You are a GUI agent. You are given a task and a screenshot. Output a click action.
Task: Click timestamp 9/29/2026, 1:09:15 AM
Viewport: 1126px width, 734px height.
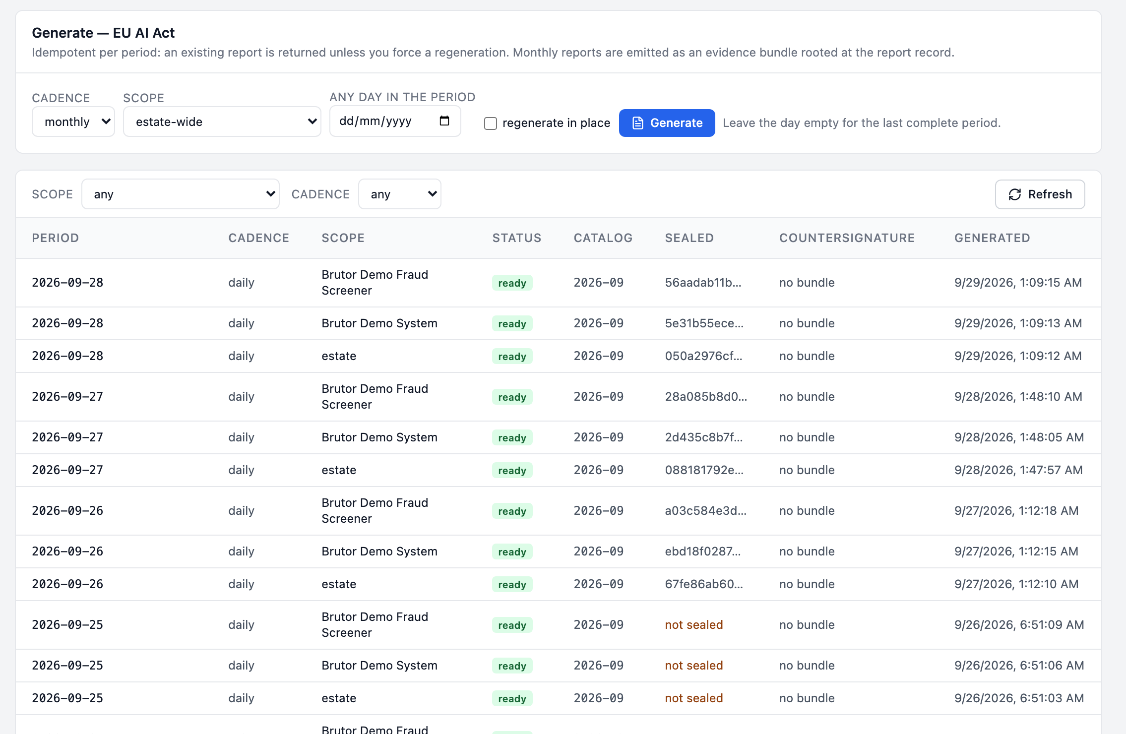point(1018,283)
